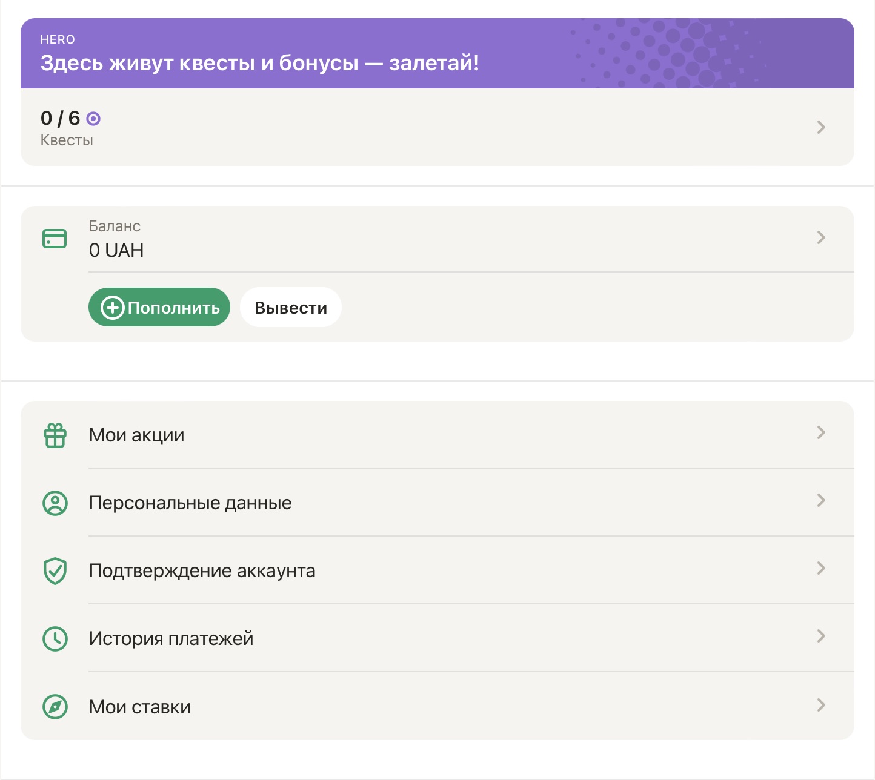
Task: Click the 0 UAH balance amount
Action: [x=116, y=250]
